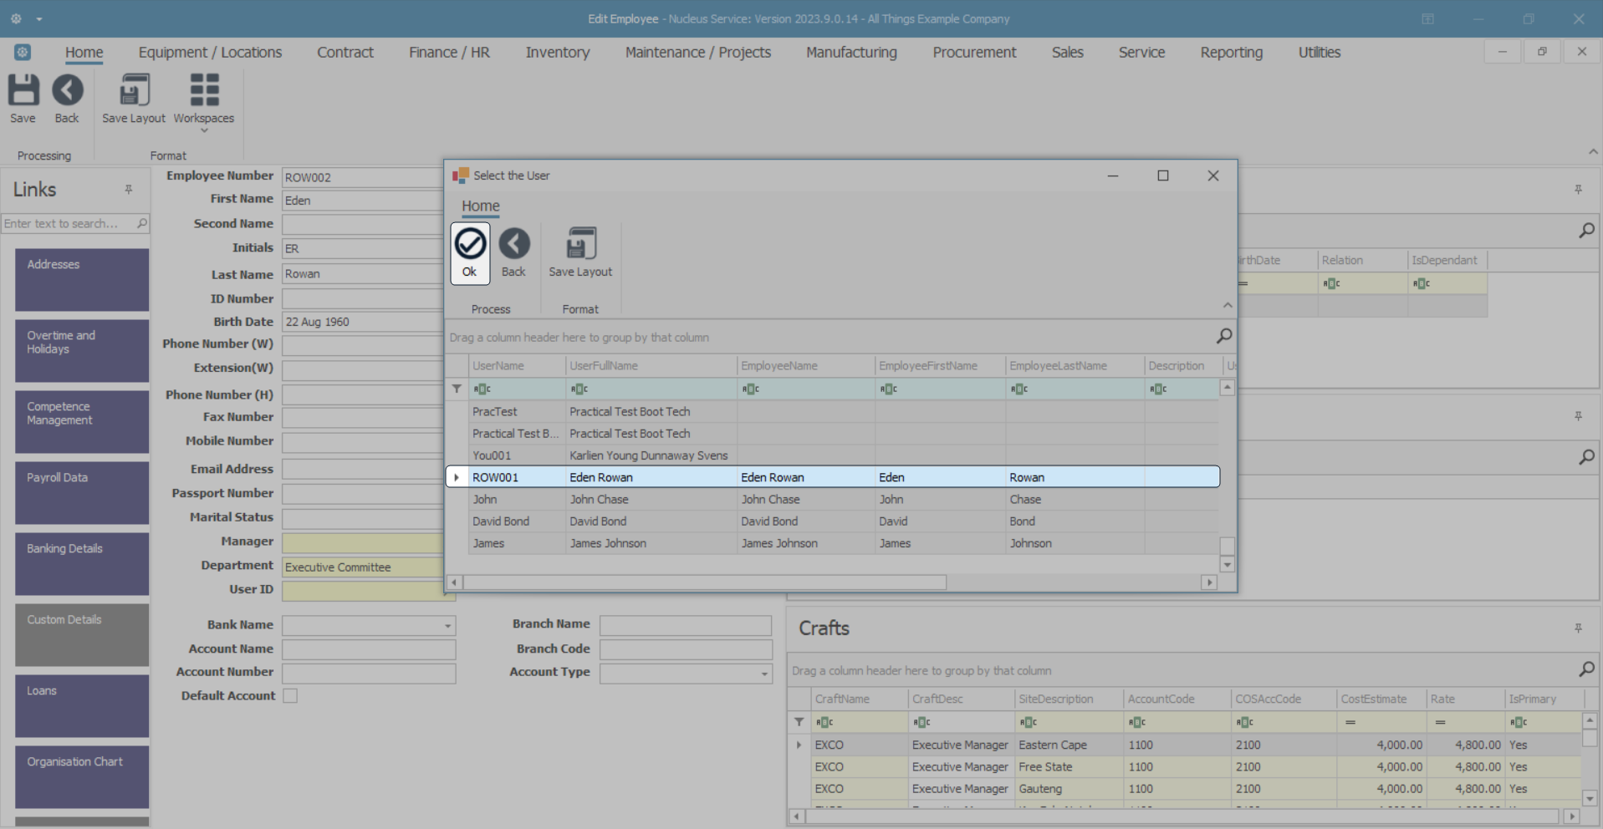Click the user grid horizontal scrollbar
The width and height of the screenshot is (1603, 829).
coord(705,582)
